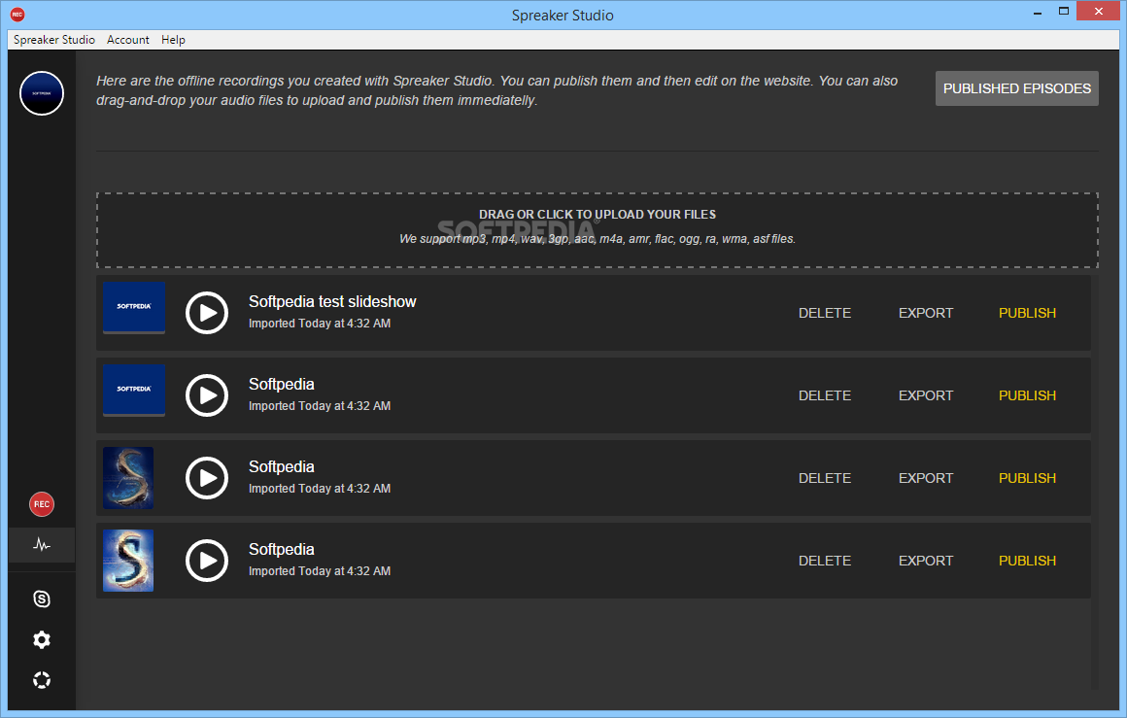Open the waveform recordings section in sidebar
Screen dimensions: 1127x718
(x=42, y=545)
